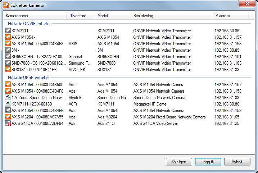258x173 pixels.
Task: Sort by the Tillverkare column header
Action: 81,16
